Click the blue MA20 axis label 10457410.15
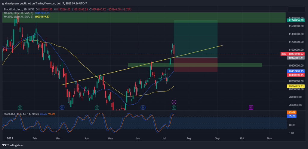 296,71
